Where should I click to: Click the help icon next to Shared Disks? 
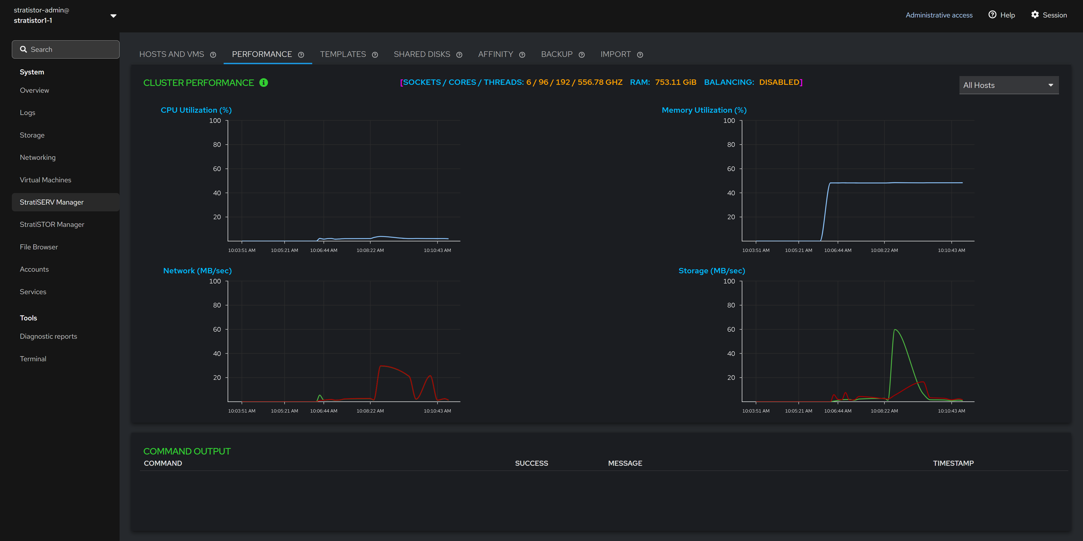pos(459,55)
